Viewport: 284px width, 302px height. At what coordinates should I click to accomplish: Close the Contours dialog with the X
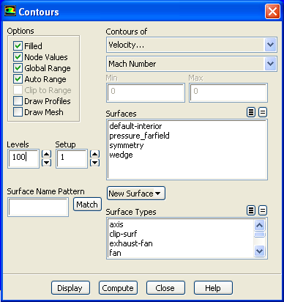272,11
